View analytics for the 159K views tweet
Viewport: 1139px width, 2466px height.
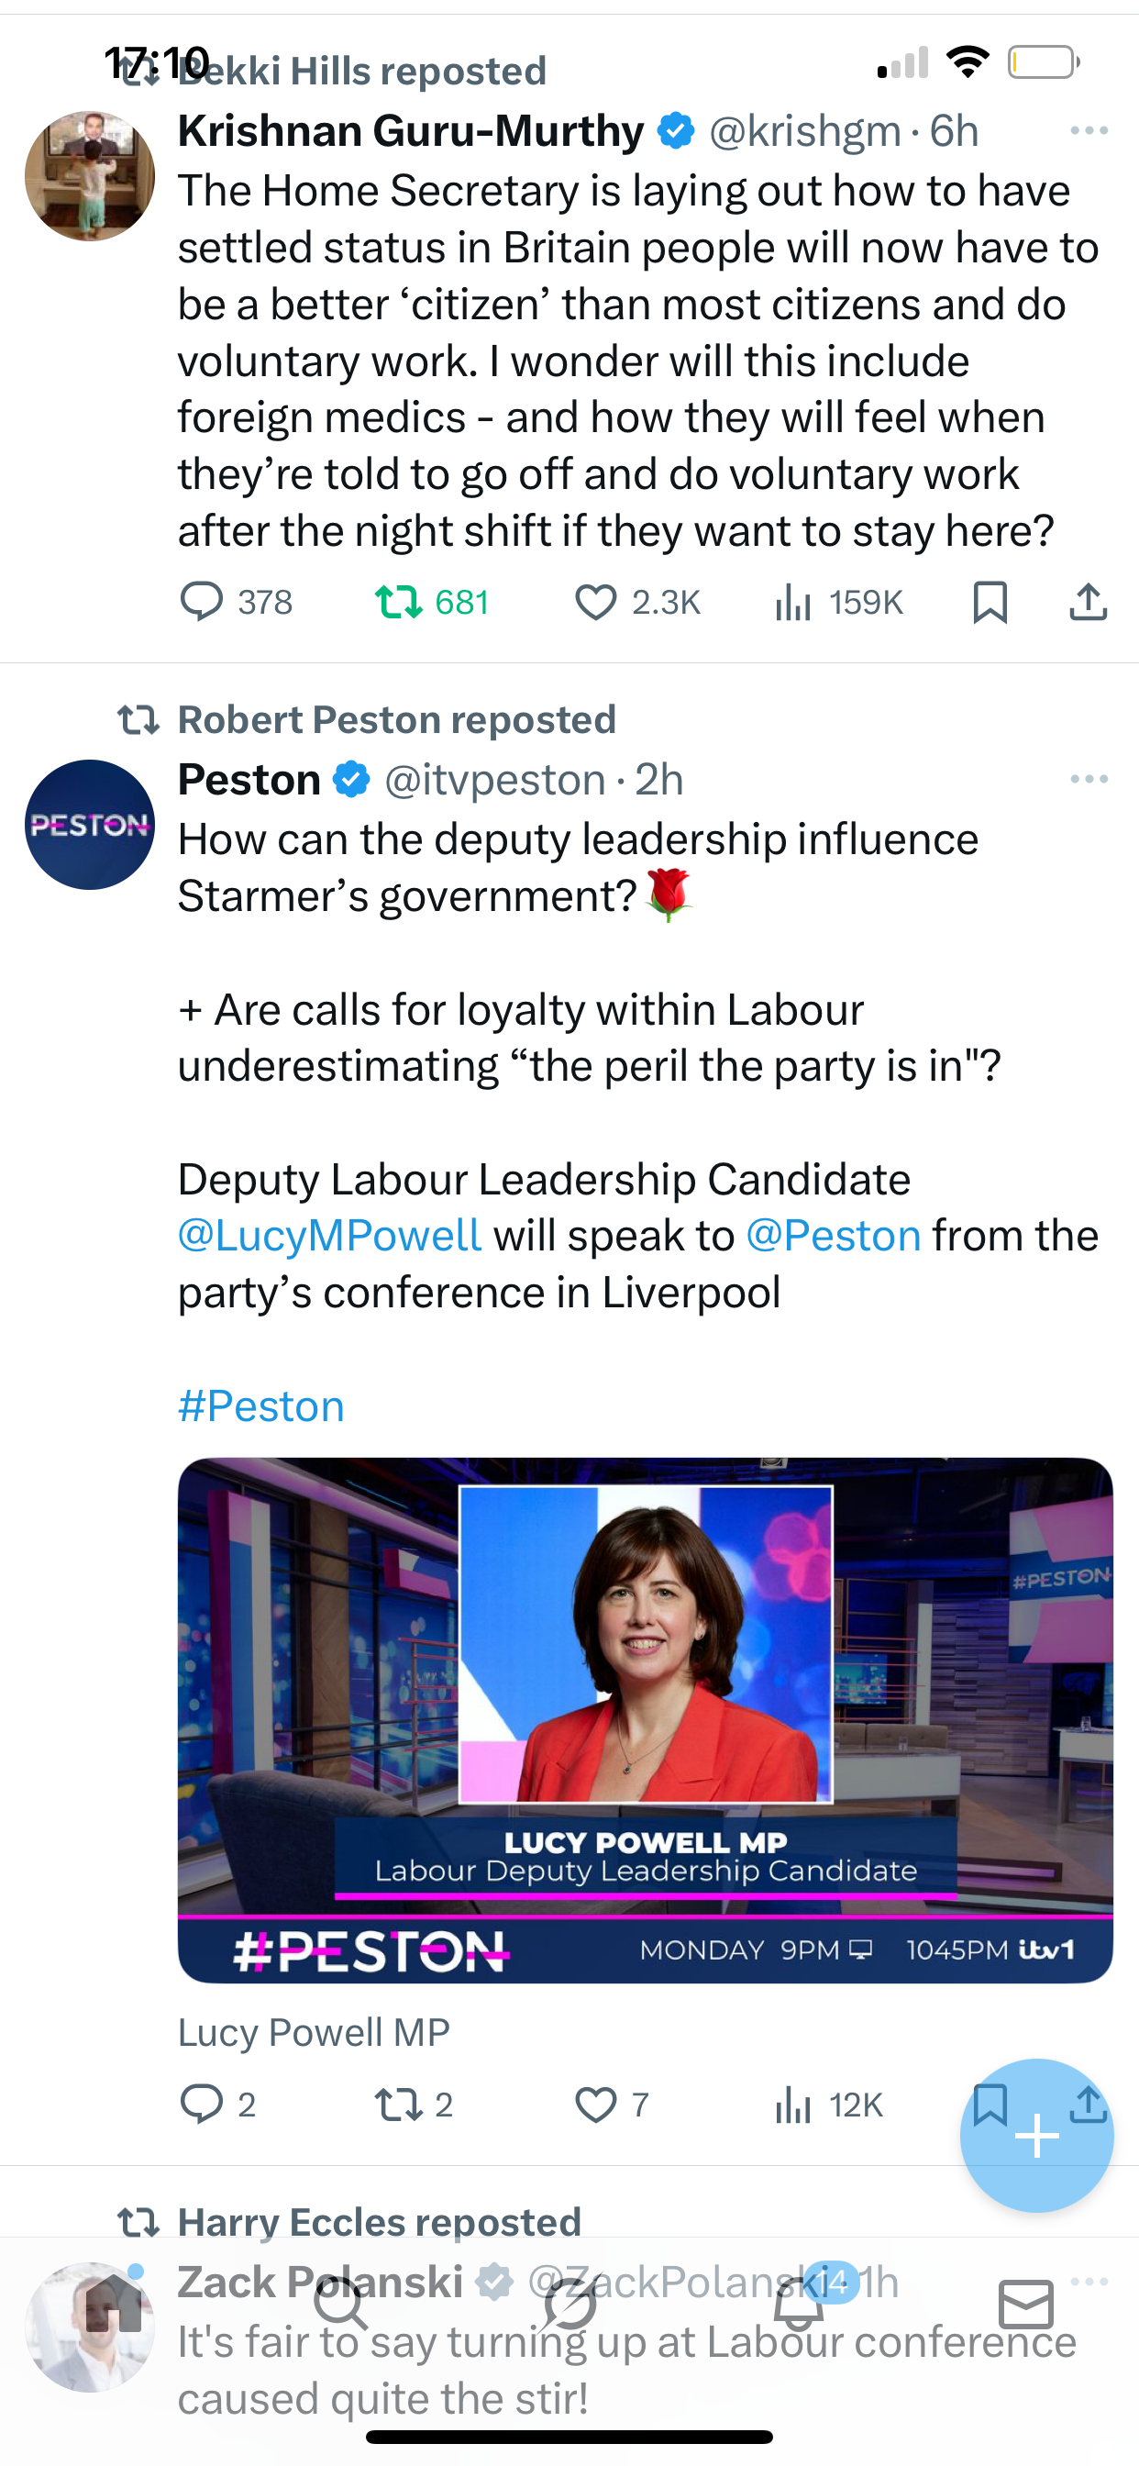click(x=793, y=602)
